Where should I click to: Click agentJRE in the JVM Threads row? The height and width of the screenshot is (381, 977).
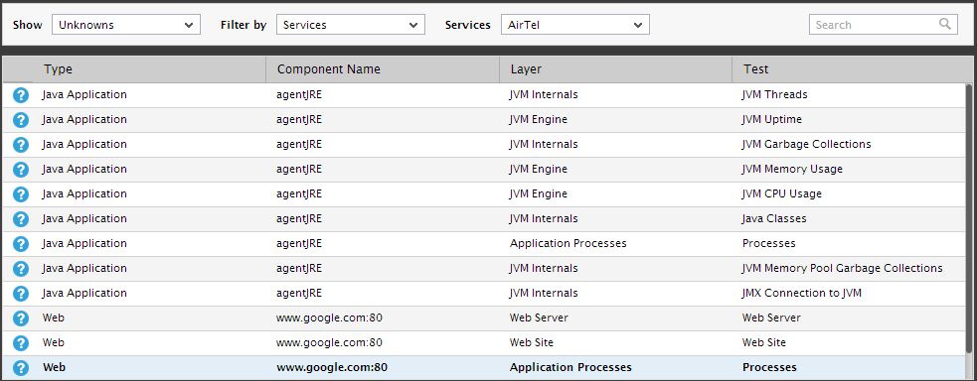pyautogui.click(x=299, y=94)
